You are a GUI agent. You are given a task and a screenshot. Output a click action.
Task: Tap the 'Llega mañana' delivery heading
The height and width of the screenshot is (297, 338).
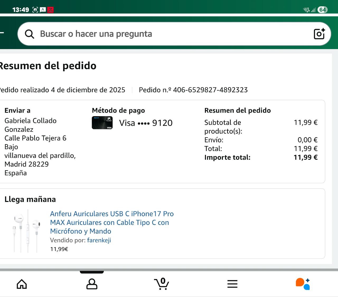tap(30, 199)
